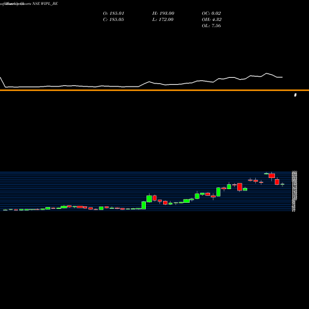Select the close value C: 185.05
Viewport: 309px width, 309px height.
[113, 20]
